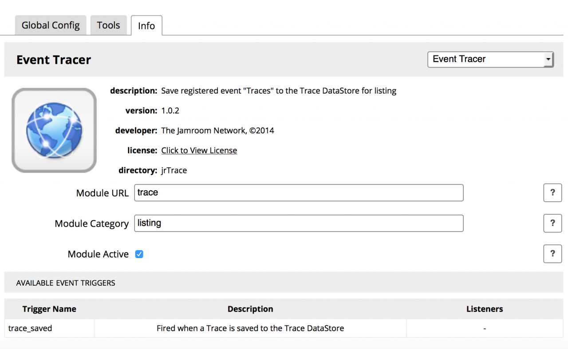Viewport: 568px width, 349px height.
Task: Click the help button beside Module Category
Action: pos(552,223)
